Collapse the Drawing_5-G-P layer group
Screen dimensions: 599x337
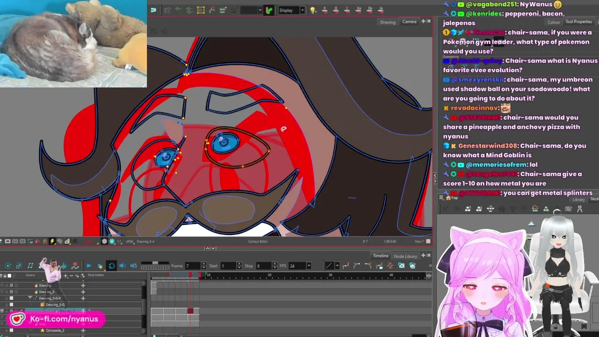(30, 297)
